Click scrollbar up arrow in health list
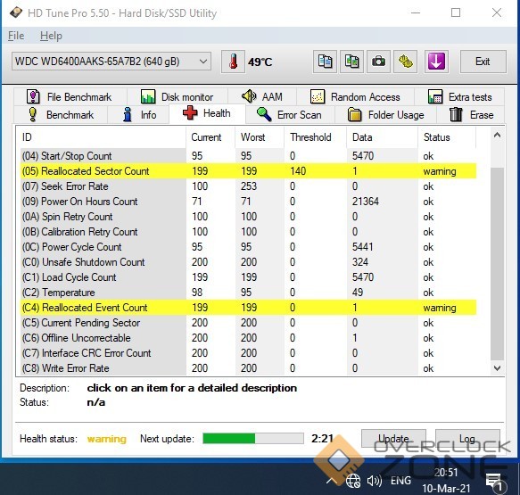 coord(497,135)
